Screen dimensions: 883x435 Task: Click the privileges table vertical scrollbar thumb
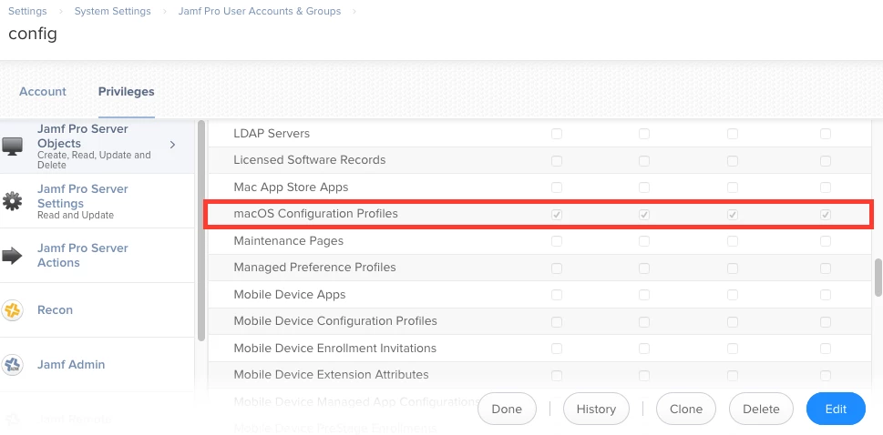(878, 277)
